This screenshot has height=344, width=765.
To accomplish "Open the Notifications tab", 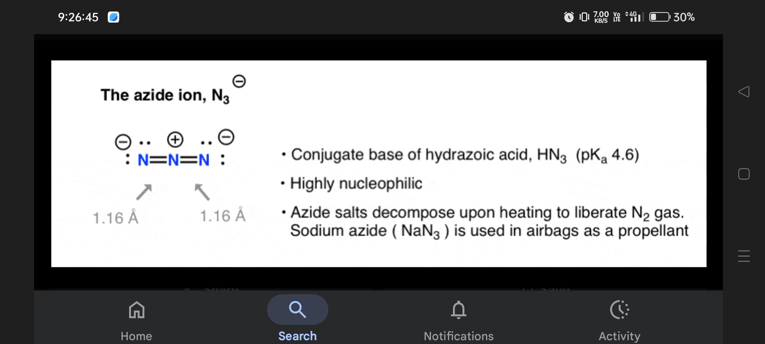I will (458, 320).
